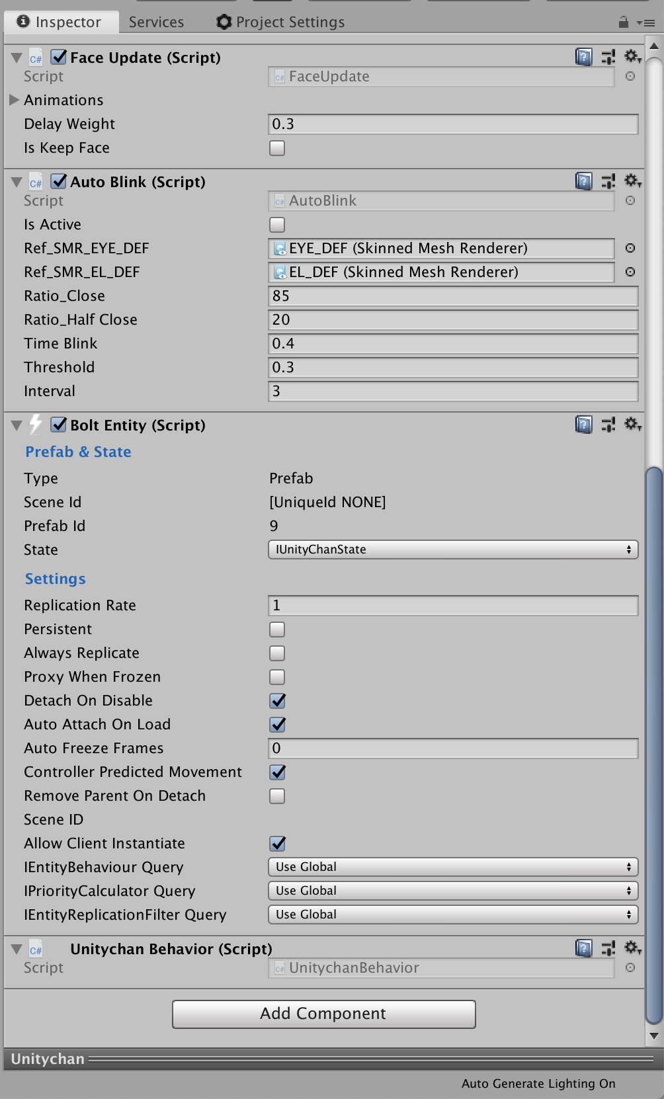The height and width of the screenshot is (1099, 664).
Task: Disable the Bolt Entity component checkbox
Action: coord(59,425)
